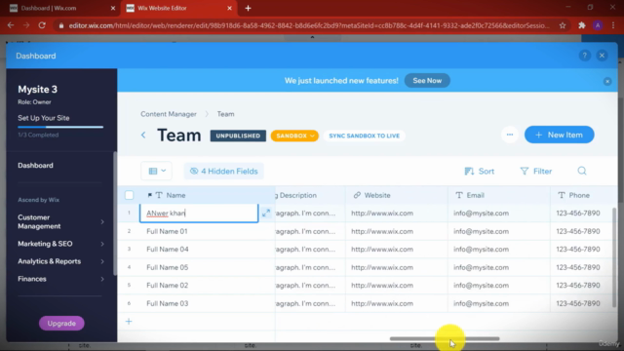Reload the page
Image resolution: width=624 pixels, height=351 pixels.
click(x=42, y=25)
